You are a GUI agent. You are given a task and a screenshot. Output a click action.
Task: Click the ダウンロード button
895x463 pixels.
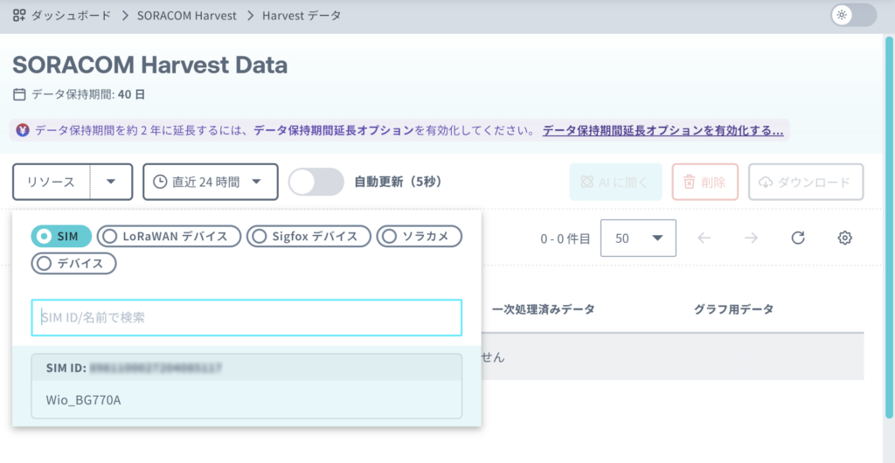(x=805, y=182)
